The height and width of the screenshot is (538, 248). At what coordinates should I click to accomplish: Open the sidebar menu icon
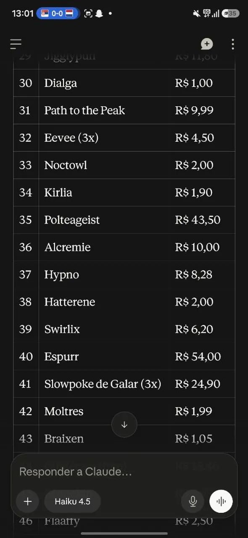coord(16,44)
